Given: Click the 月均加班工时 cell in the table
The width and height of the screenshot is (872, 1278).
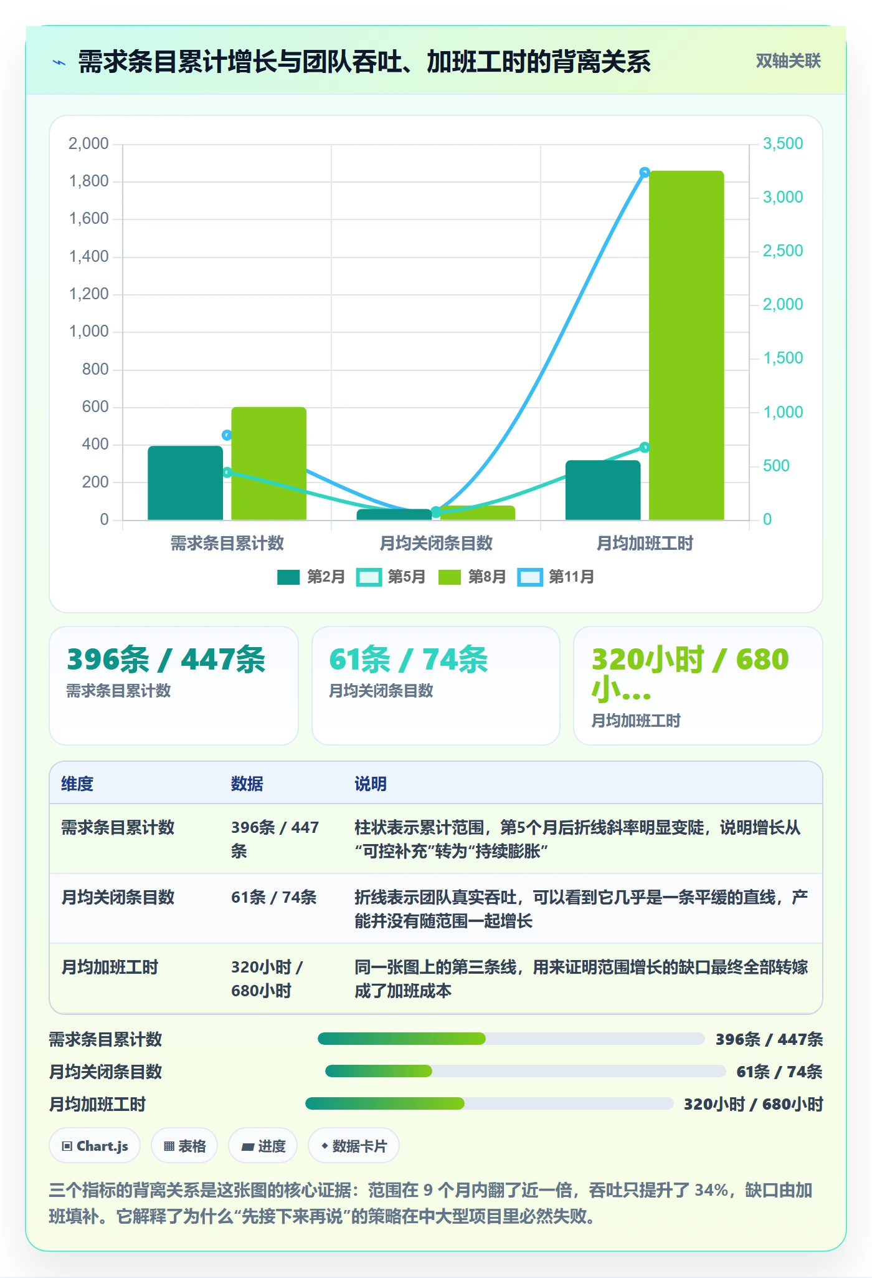Looking at the screenshot, I should [x=110, y=967].
